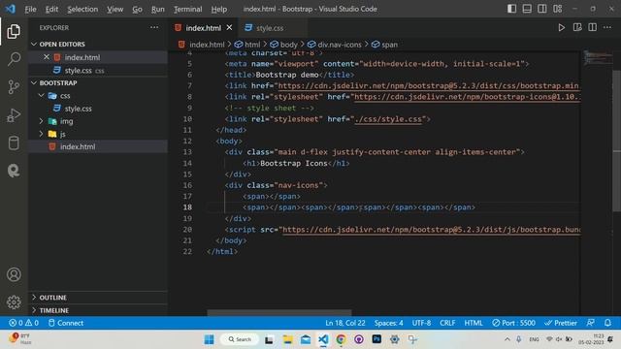Switch to the style.css editor tab
Image resolution: width=621 pixels, height=349 pixels.
click(270, 28)
